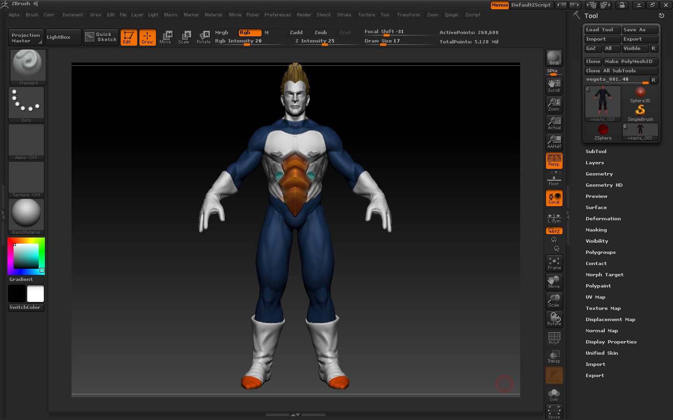This screenshot has width=673, height=420.
Task: Toggle Persp perspective view
Action: (x=554, y=161)
